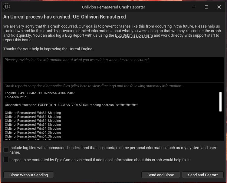Enable including log files with submission
227x183 pixels.
click(6, 150)
